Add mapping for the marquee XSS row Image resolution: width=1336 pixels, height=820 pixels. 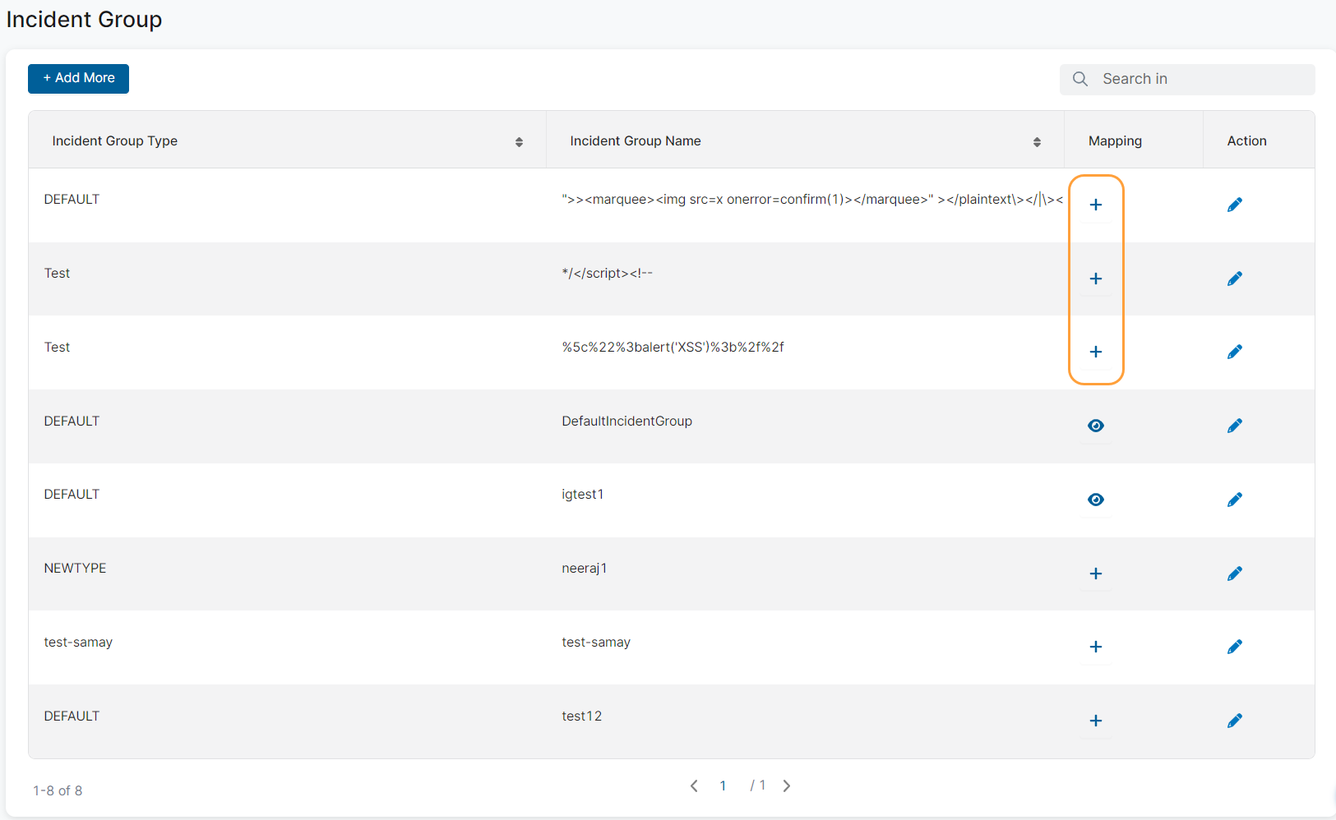point(1096,205)
